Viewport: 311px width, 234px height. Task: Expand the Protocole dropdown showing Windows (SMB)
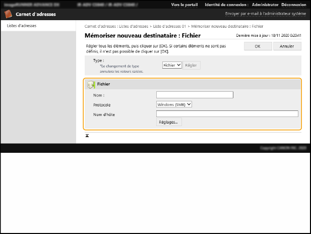pyautogui.click(x=174, y=104)
